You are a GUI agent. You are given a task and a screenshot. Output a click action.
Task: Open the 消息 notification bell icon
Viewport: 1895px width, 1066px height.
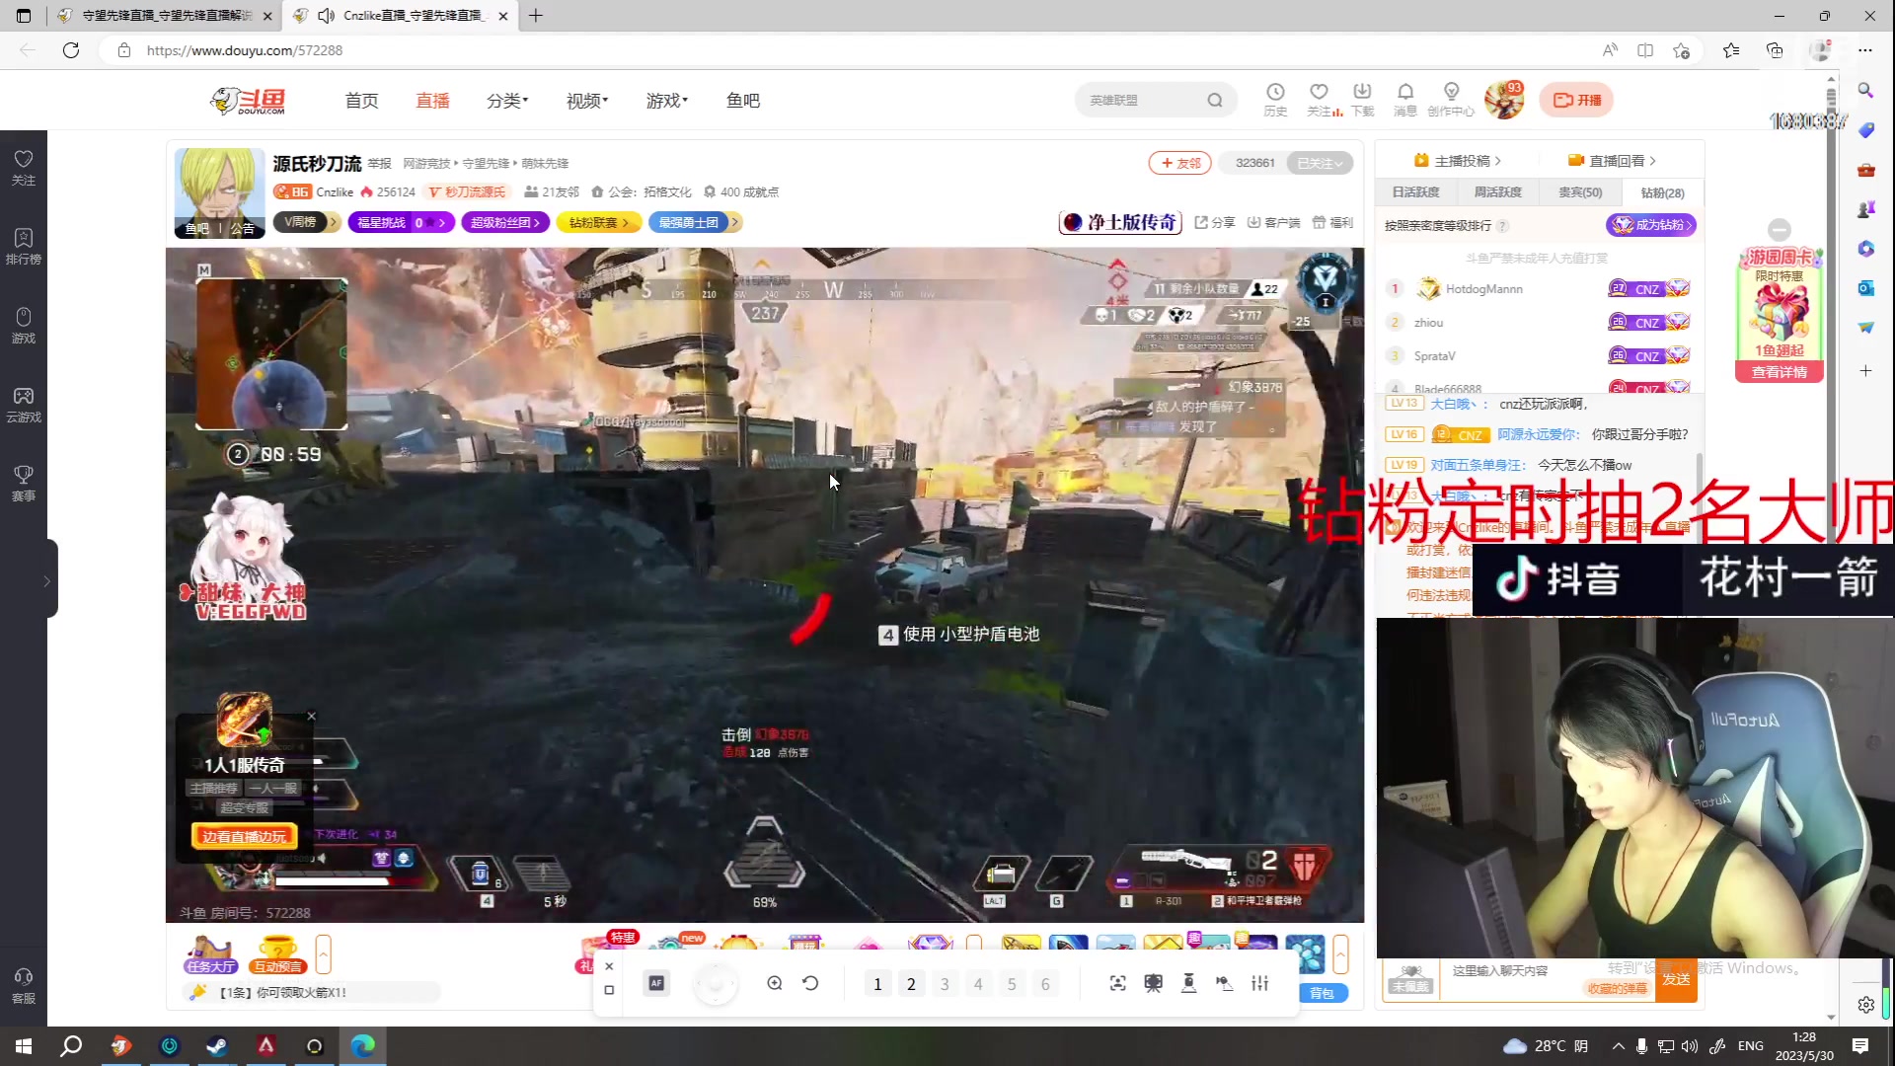pos(1405,100)
